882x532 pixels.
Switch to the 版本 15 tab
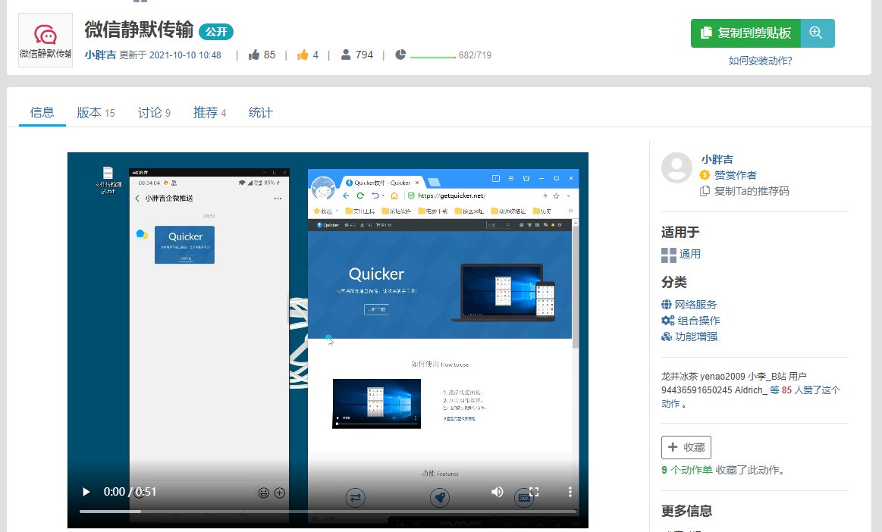pos(96,112)
